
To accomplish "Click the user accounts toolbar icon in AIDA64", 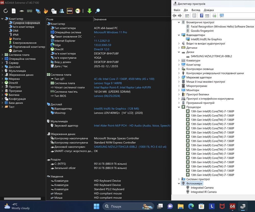I will click(62, 11).
